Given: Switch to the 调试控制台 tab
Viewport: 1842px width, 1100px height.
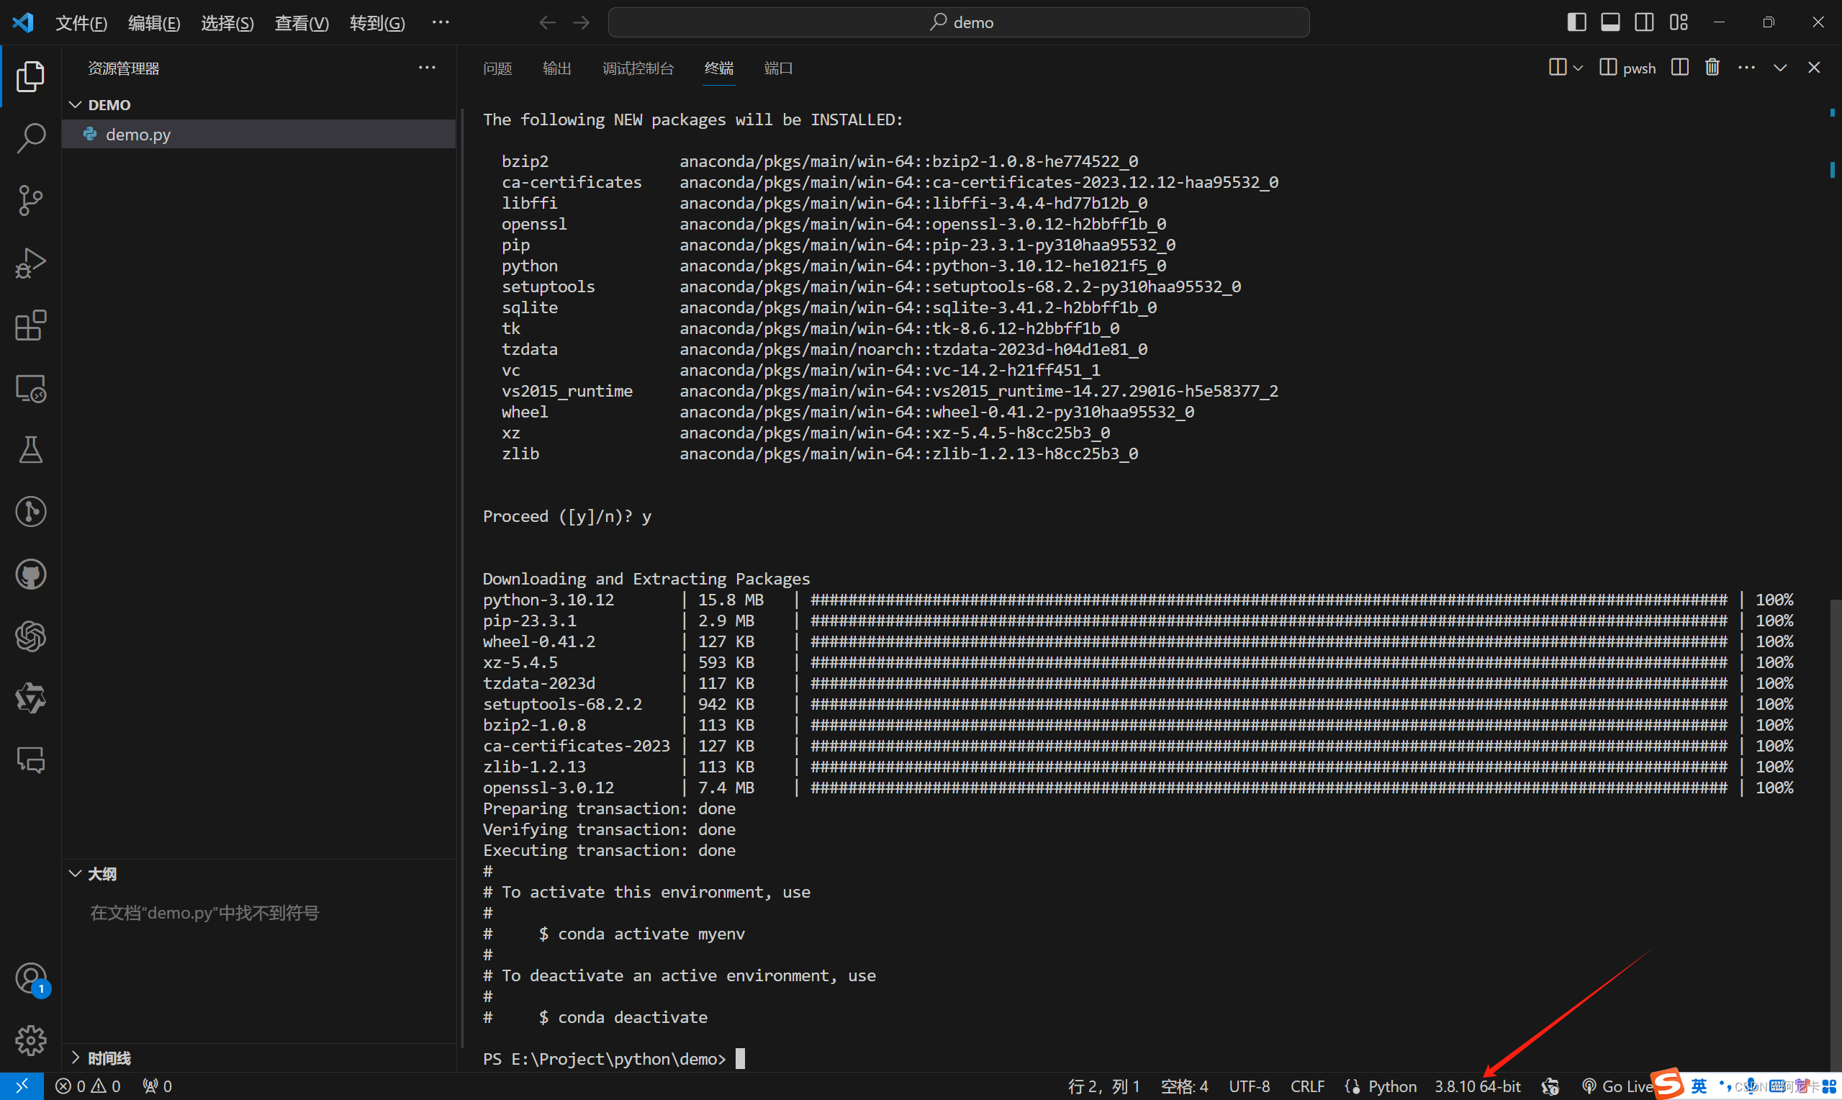Looking at the screenshot, I should tap(638, 68).
